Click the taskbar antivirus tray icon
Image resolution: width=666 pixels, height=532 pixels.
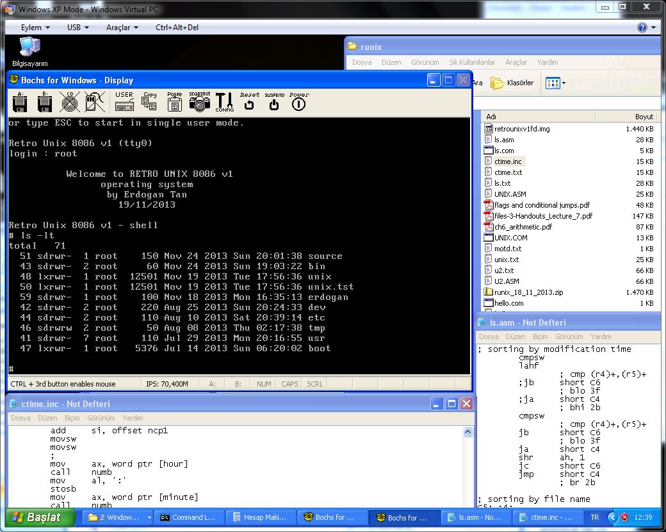pos(624,517)
